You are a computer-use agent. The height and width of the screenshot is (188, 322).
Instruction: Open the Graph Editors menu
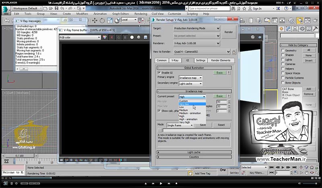120,14
